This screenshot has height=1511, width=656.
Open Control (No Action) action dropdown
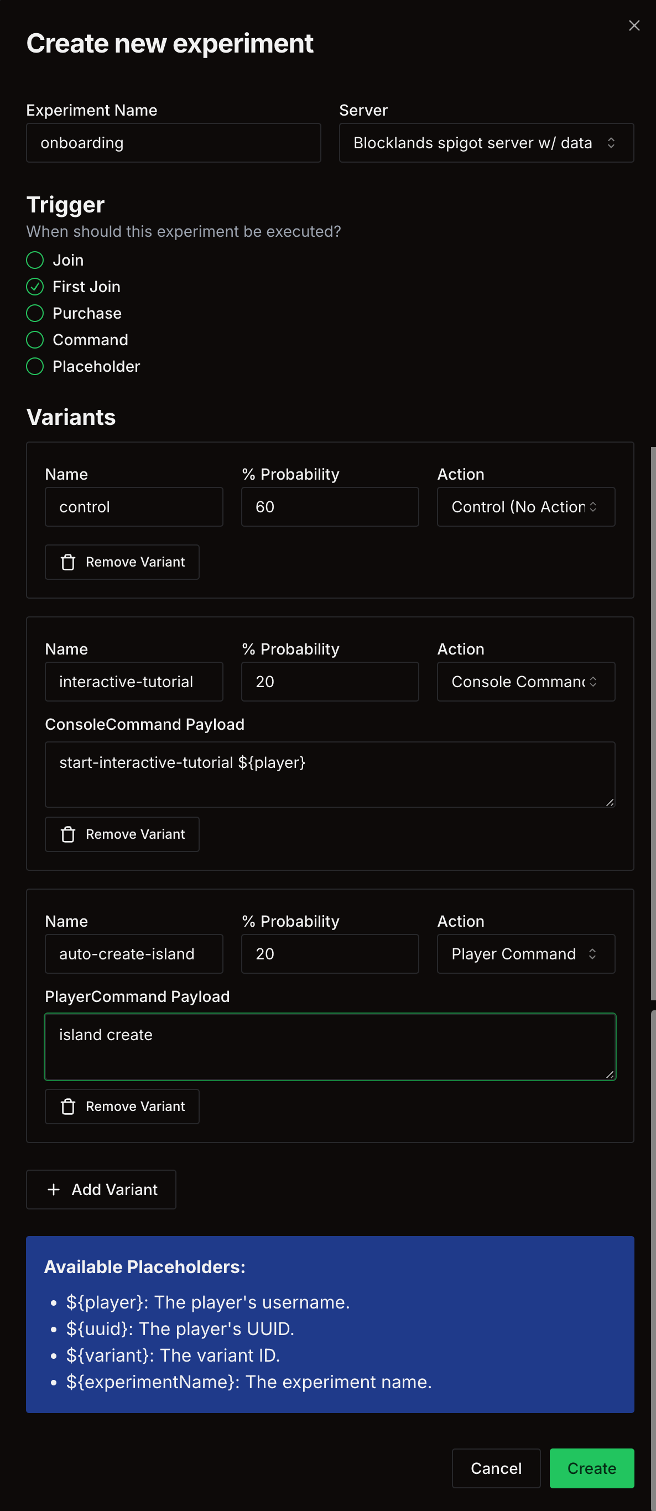(525, 507)
